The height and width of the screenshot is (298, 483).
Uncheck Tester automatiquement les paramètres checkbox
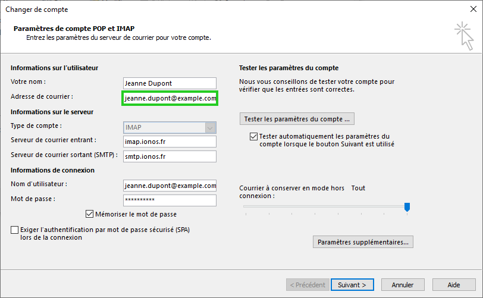pos(253,137)
